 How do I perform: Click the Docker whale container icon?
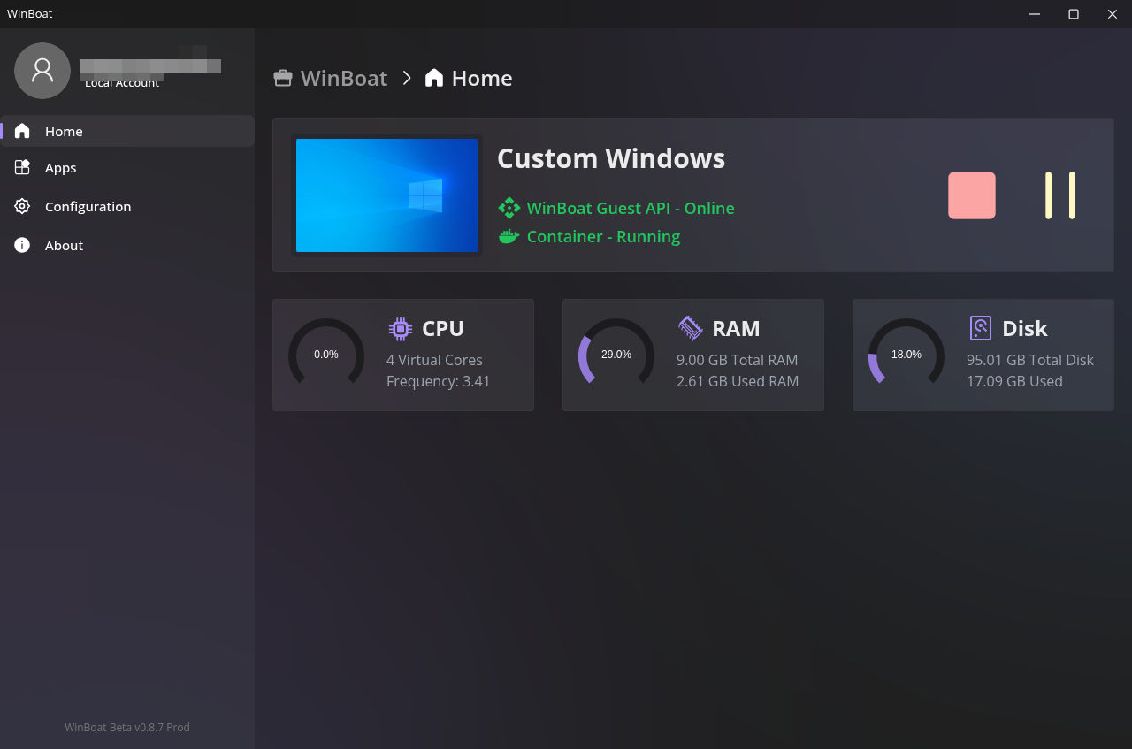(x=509, y=237)
